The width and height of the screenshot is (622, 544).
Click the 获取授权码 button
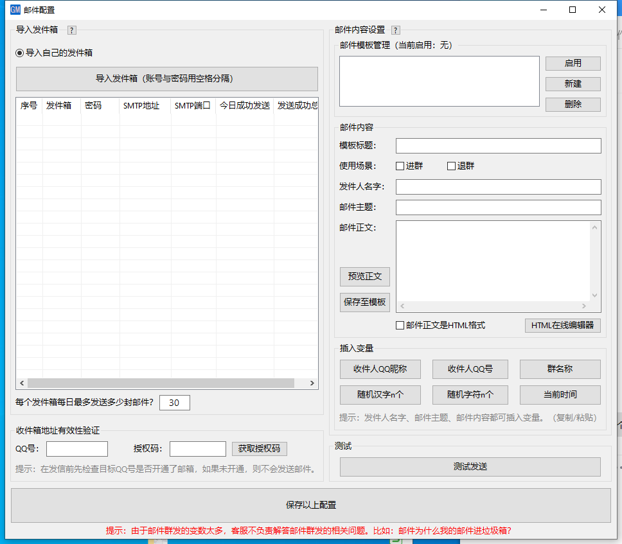tap(259, 449)
